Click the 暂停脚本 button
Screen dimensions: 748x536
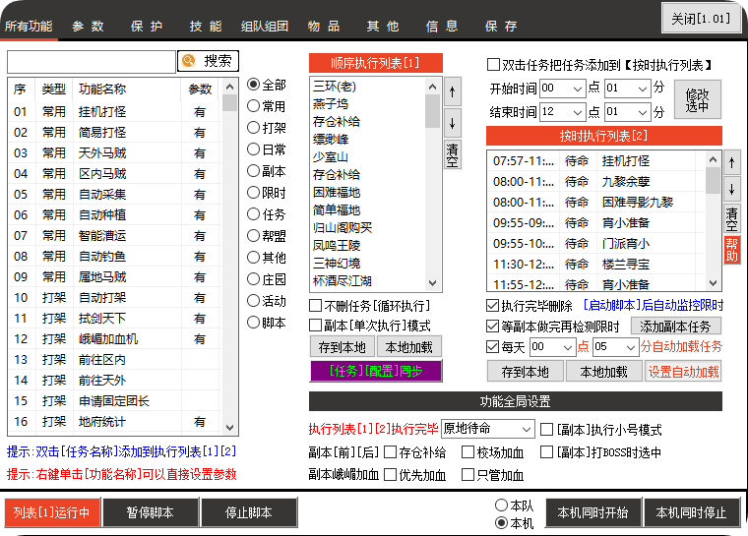[x=150, y=512]
